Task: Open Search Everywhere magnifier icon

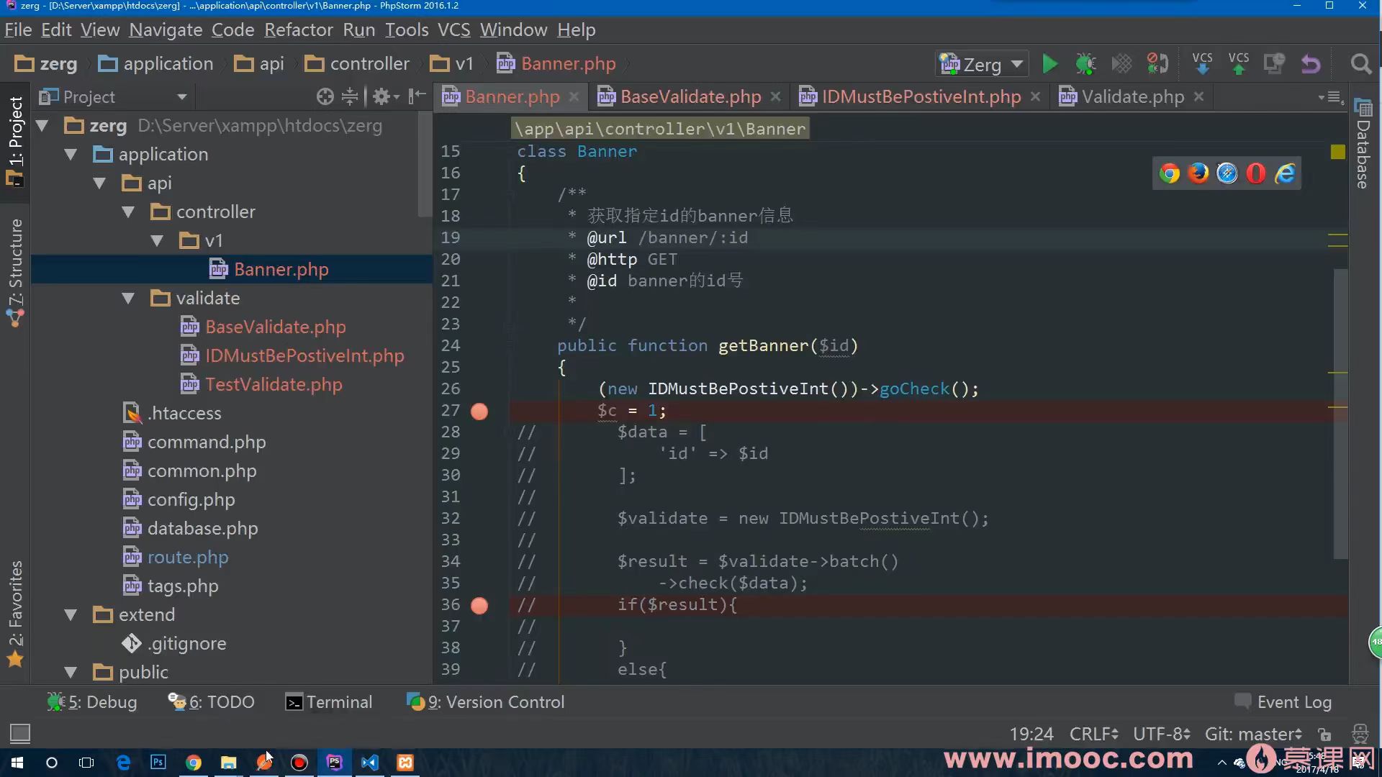Action: pyautogui.click(x=1360, y=64)
